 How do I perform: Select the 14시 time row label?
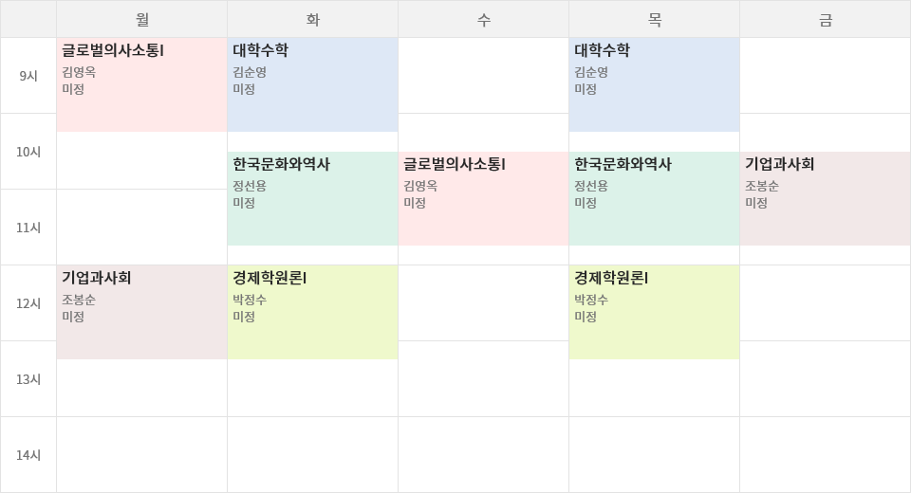(28, 455)
